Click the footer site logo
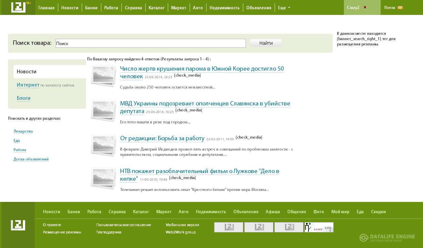 pyautogui.click(x=18, y=225)
